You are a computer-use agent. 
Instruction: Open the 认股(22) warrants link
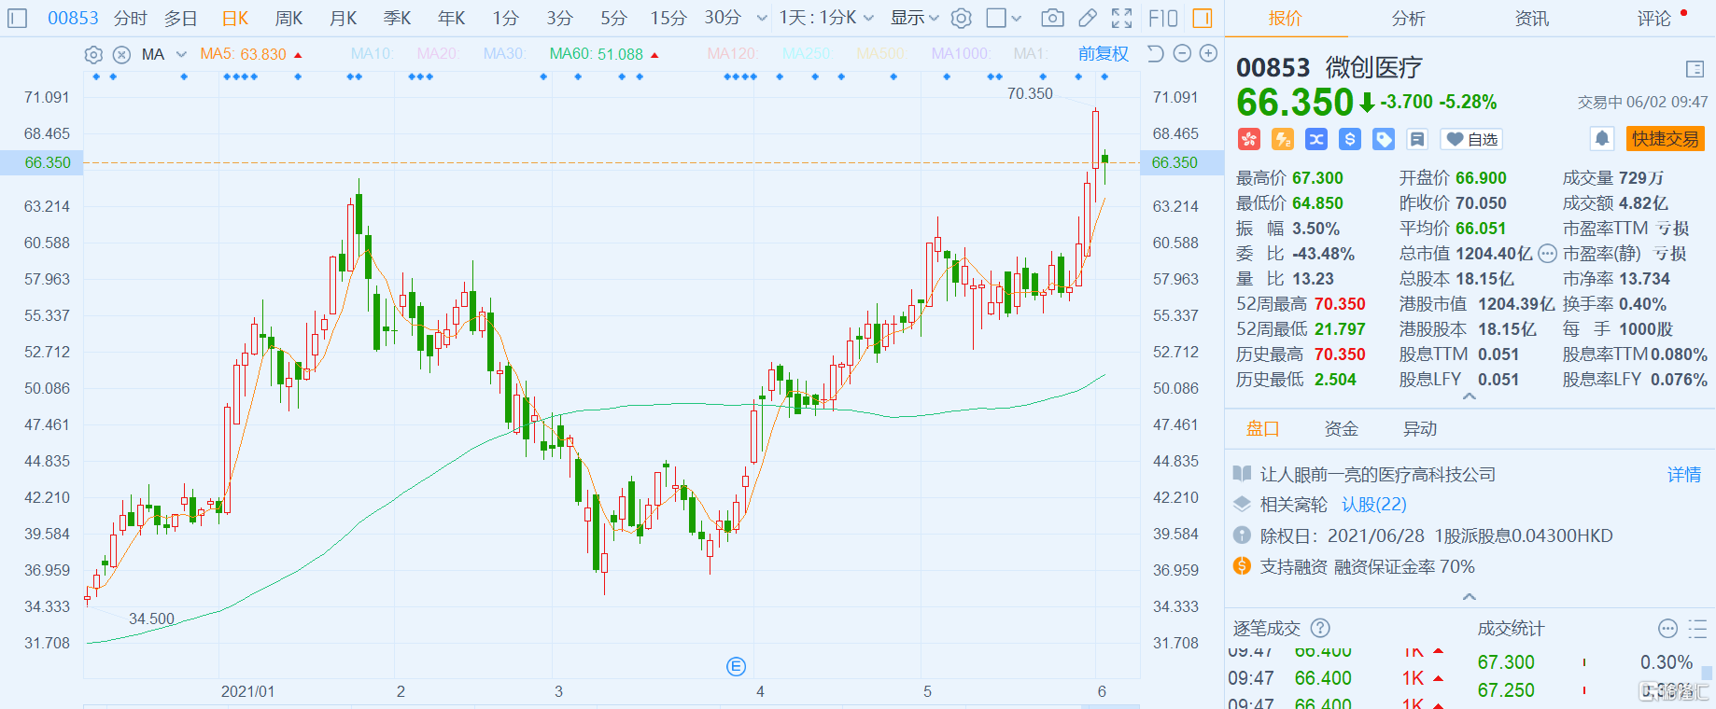(1373, 505)
